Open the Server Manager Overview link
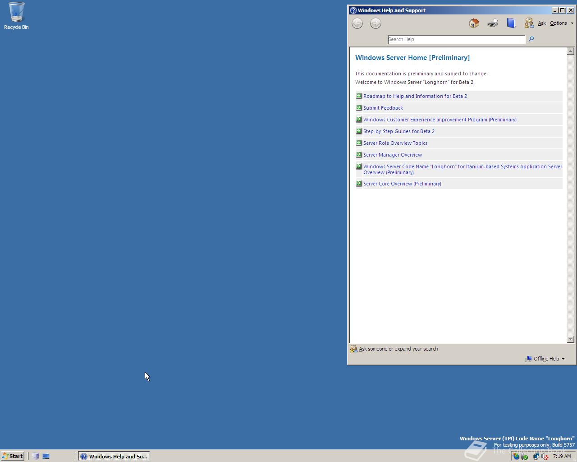This screenshot has width=577, height=462. pos(393,155)
